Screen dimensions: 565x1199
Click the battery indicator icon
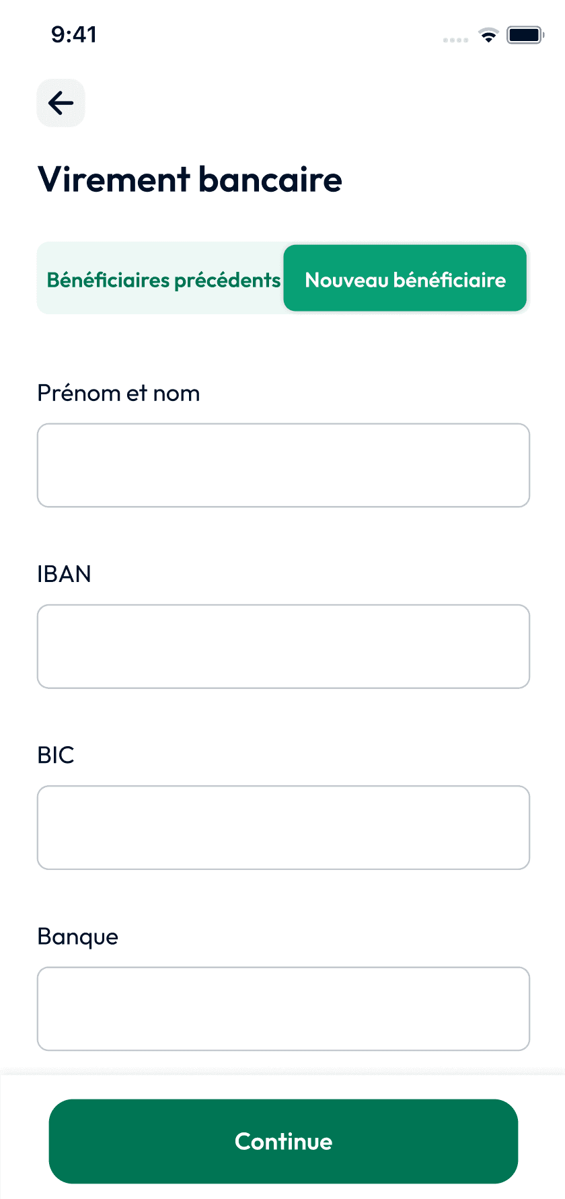coord(525,35)
